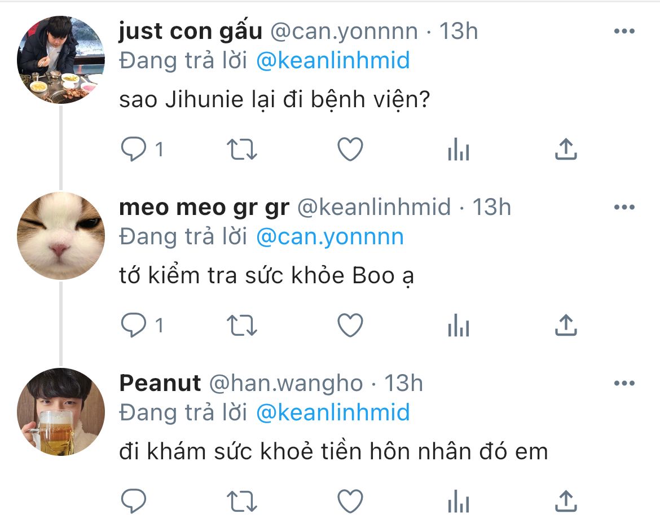Open @keanlinhmid mention in first tweet

333,60
